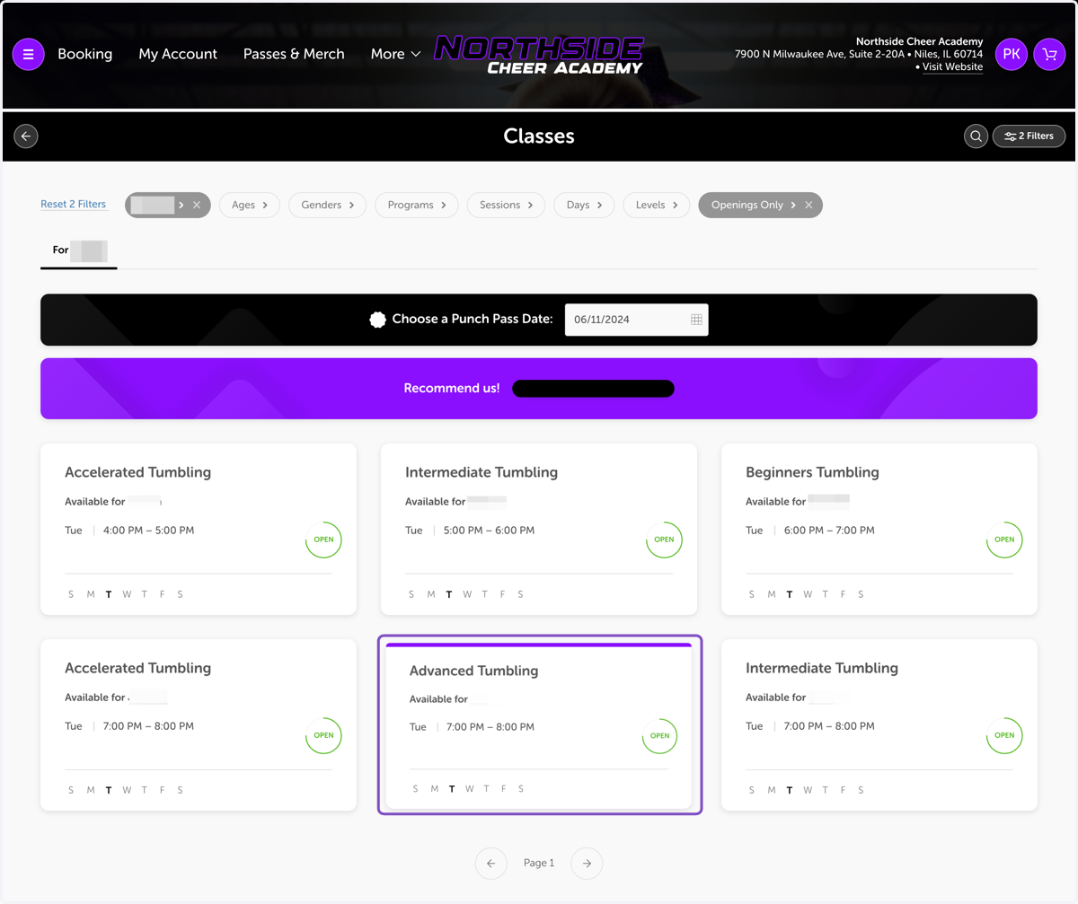Click the black button in Recommend us banner

coord(593,389)
